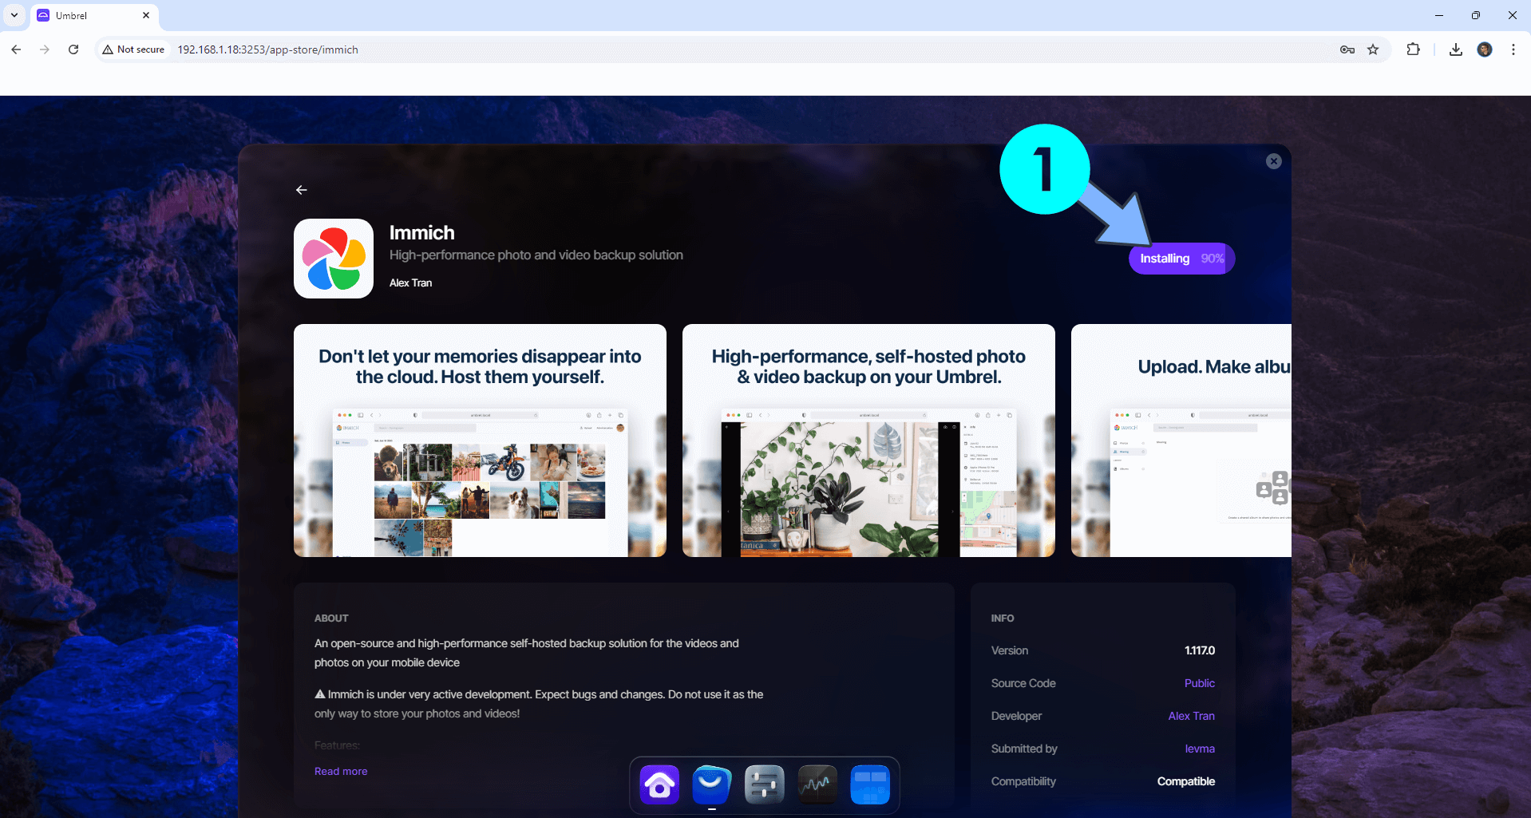Open the Chrome profile avatar
Screen dimensions: 1531x818
pos(1485,49)
